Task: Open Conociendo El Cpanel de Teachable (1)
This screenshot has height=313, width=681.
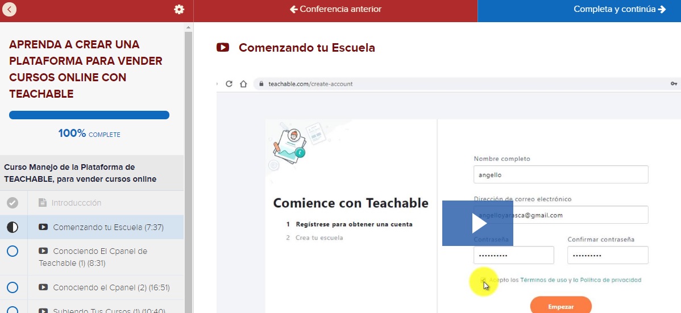Action: click(x=92, y=257)
